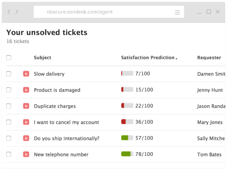Open the Duplicate charges ticket
The image size is (227, 171).
55,106
